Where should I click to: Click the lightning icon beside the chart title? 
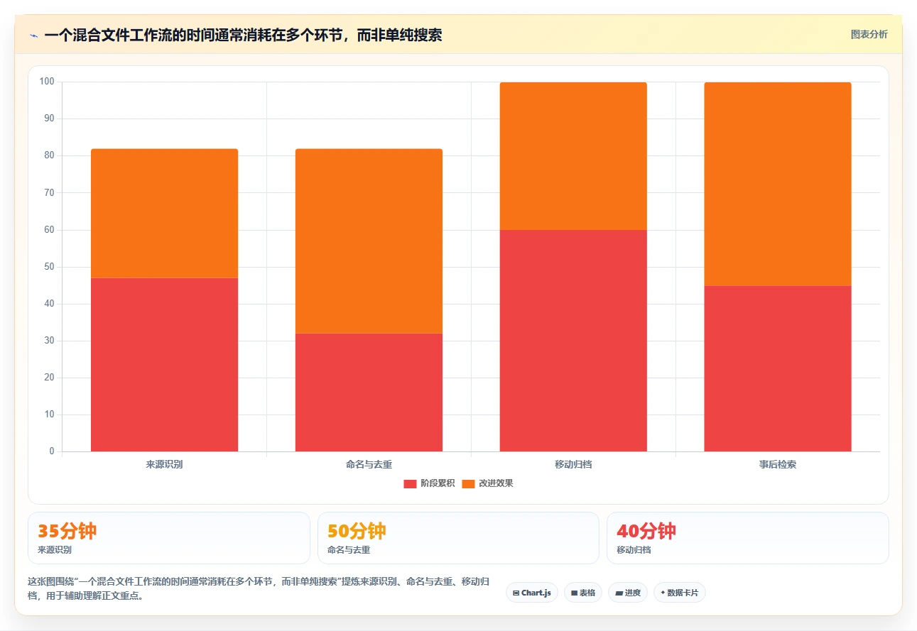coord(33,35)
